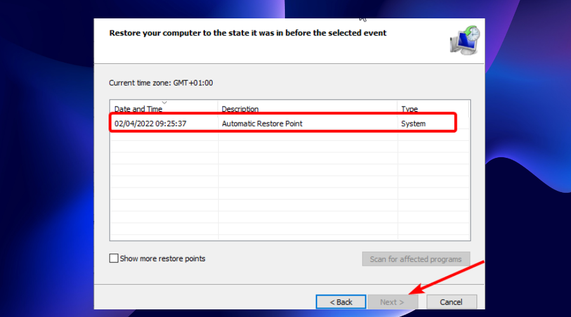Screen dimensions: 571x317
Task: Click the Cancel button
Action: pos(451,302)
